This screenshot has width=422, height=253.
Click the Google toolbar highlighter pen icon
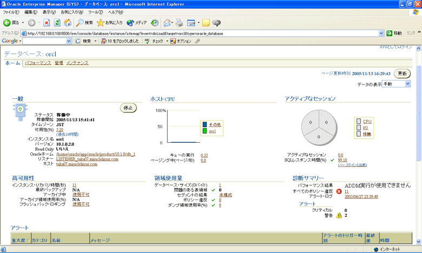point(197,41)
